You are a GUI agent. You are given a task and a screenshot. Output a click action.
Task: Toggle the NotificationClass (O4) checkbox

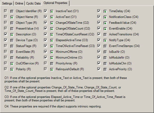tap(99, 17)
